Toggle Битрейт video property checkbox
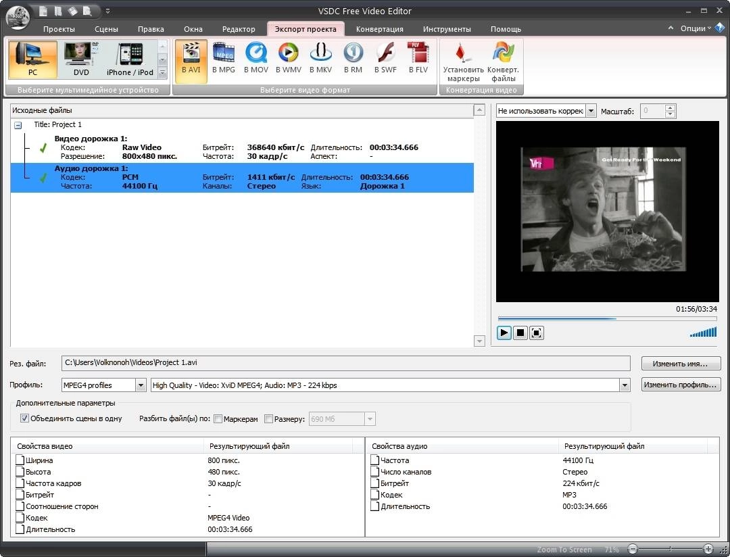 (x=20, y=495)
